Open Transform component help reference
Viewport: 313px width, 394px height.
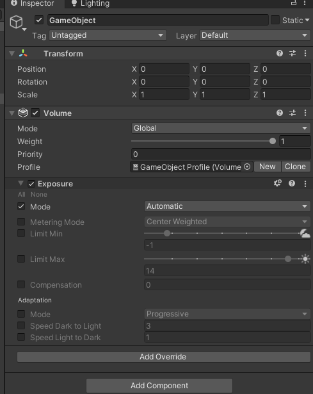coord(280,53)
